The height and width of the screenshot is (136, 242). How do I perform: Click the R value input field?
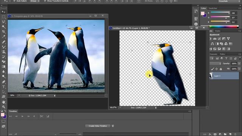click(234, 13)
